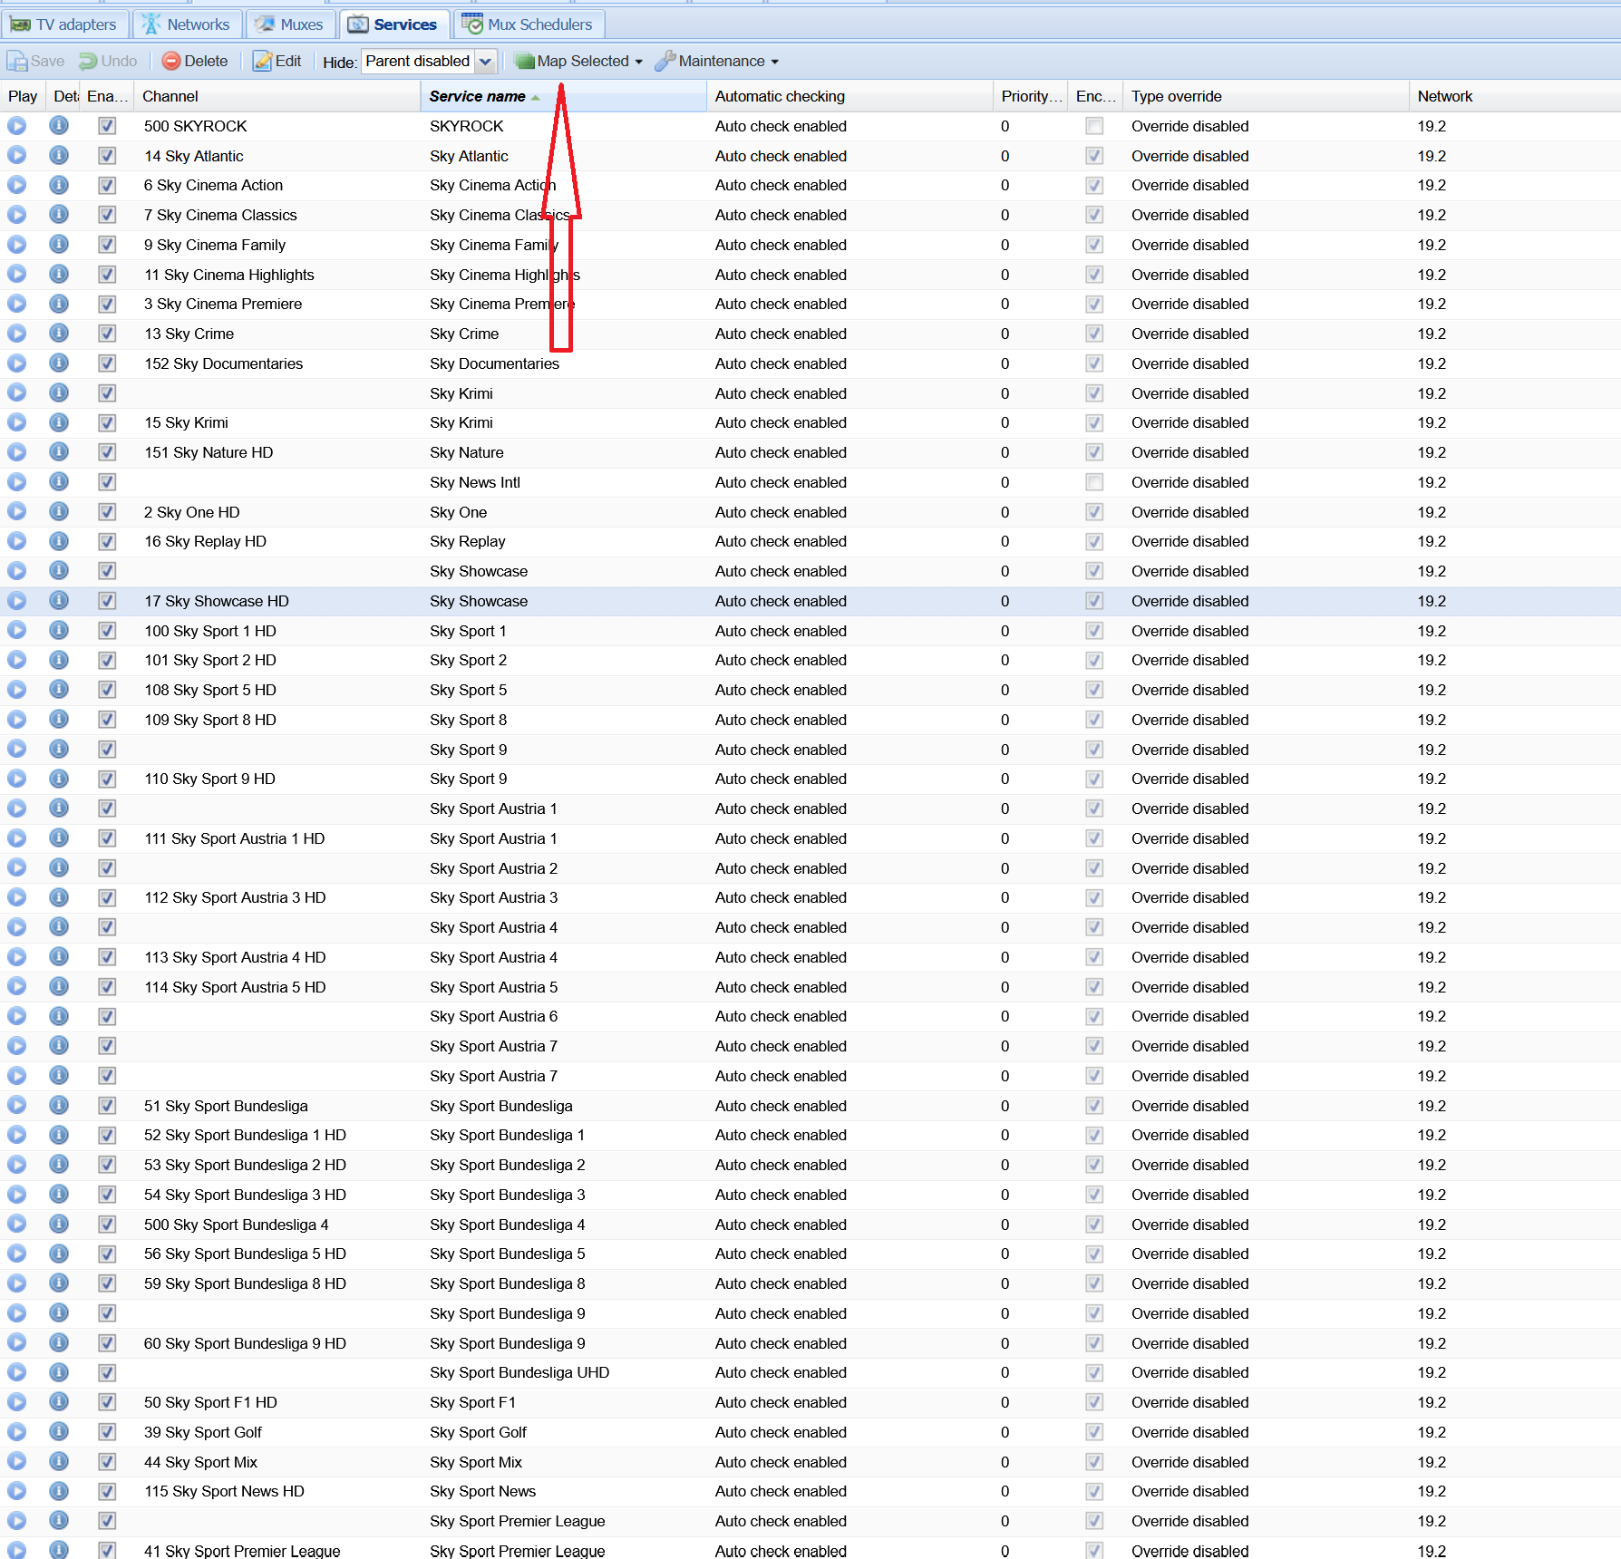The width and height of the screenshot is (1621, 1559).
Task: Edit the selected service
Action: pyautogui.click(x=277, y=61)
